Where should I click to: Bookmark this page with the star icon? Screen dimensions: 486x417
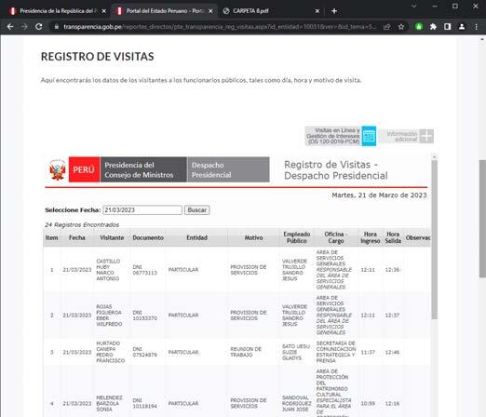pyautogui.click(x=401, y=27)
